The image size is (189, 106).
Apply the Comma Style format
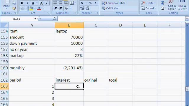[x=96, y=3]
